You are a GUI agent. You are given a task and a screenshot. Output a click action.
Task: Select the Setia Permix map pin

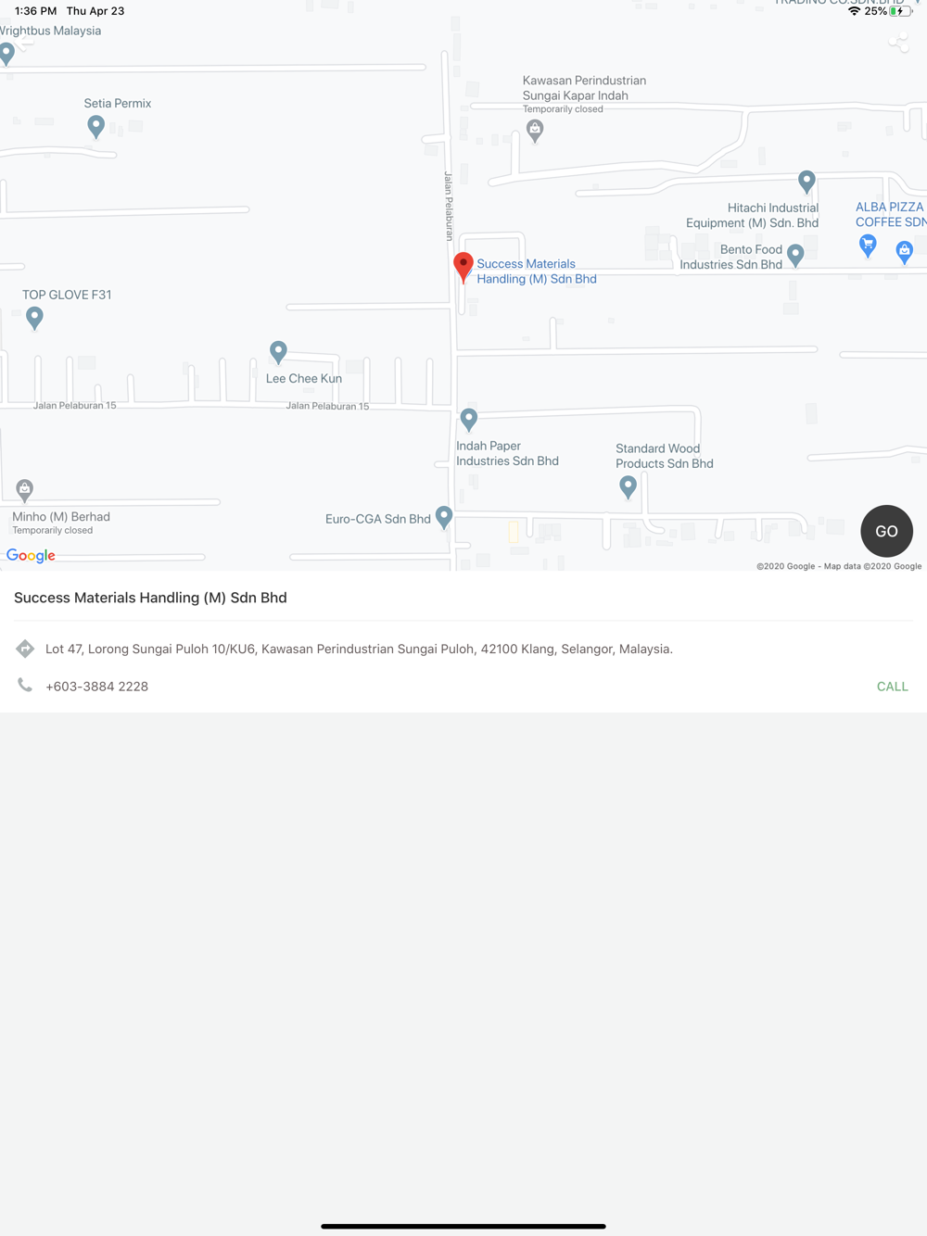(95, 127)
